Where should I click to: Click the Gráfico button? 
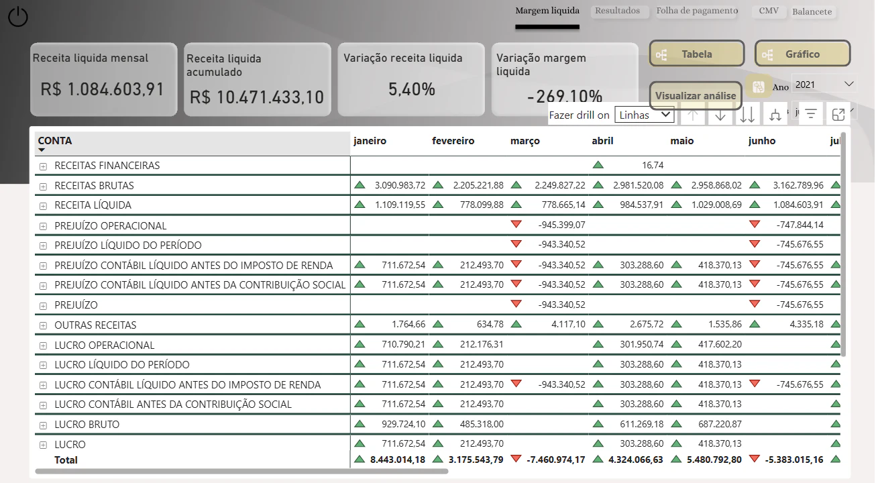point(802,54)
